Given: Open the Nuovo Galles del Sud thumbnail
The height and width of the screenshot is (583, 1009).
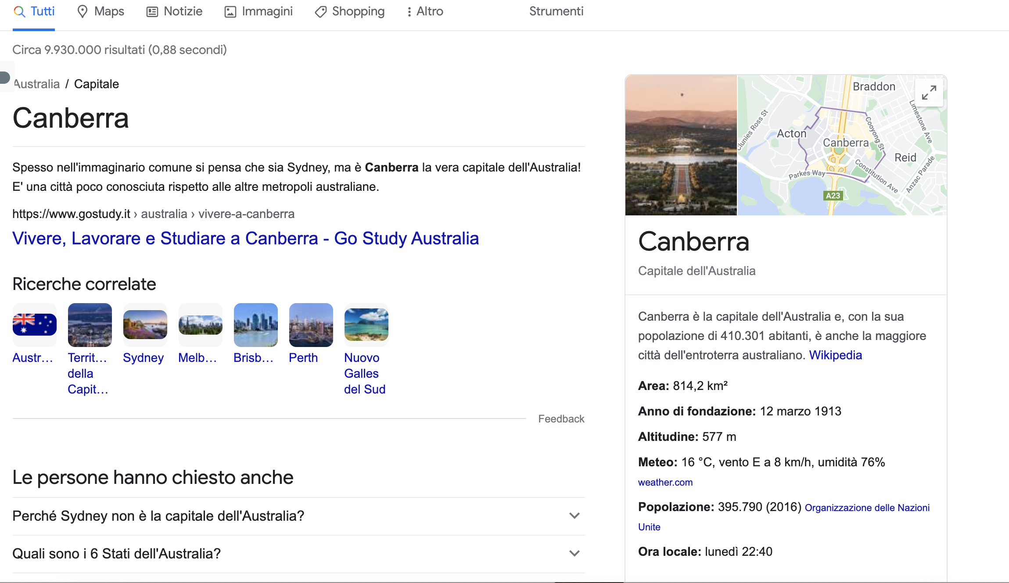Looking at the screenshot, I should coord(366,325).
